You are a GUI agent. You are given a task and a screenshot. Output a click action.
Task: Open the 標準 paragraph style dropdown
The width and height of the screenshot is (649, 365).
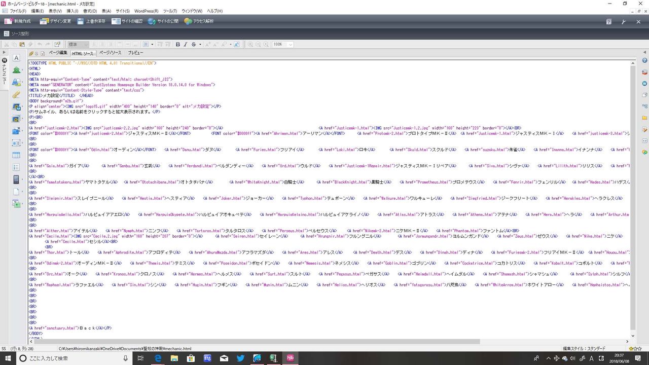[x=78, y=45]
